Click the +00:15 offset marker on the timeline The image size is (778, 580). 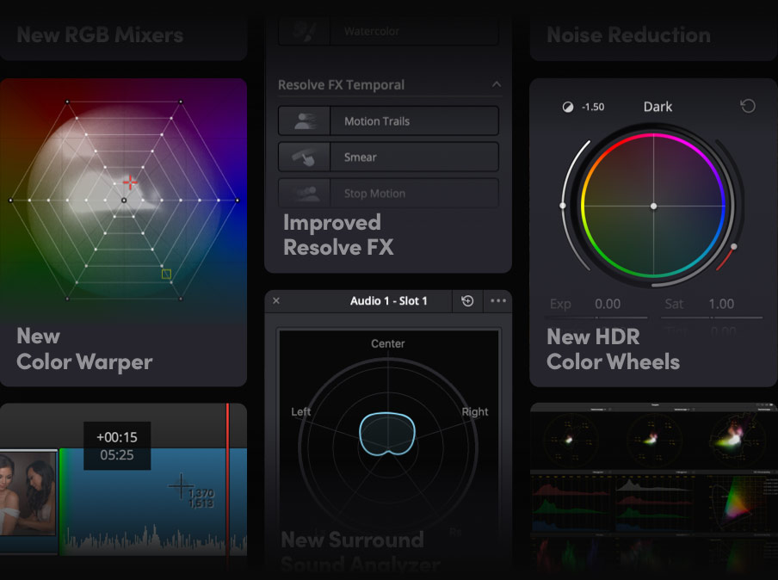coord(116,436)
